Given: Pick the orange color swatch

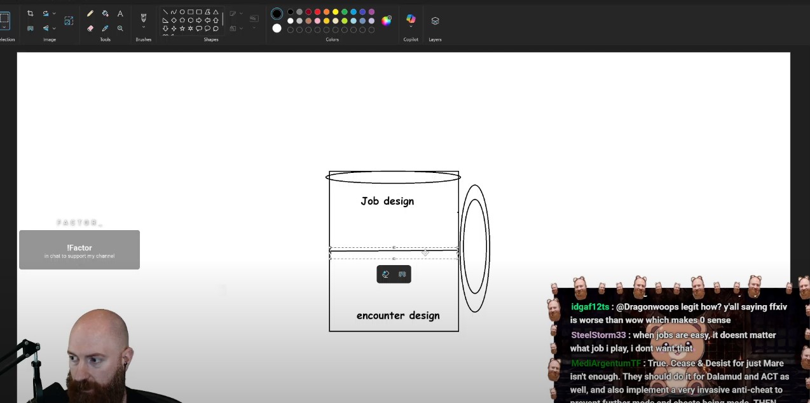Looking at the screenshot, I should [x=326, y=12].
